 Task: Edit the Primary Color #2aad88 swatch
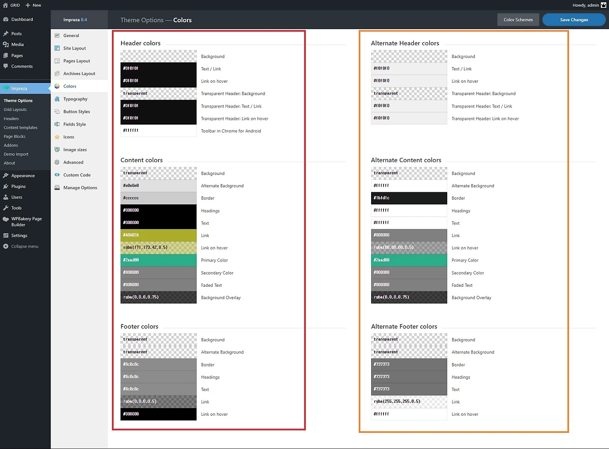tap(158, 260)
